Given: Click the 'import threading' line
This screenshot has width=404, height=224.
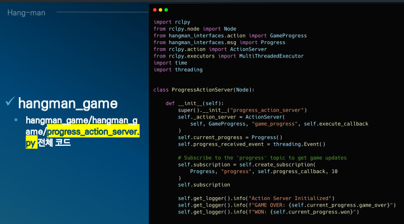Looking at the screenshot, I should [178, 70].
